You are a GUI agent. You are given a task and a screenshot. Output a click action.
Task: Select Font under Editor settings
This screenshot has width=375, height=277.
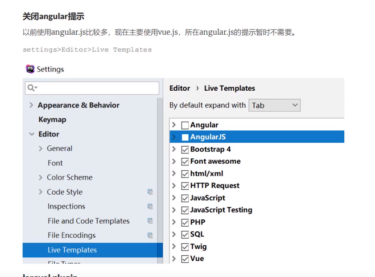click(x=55, y=163)
